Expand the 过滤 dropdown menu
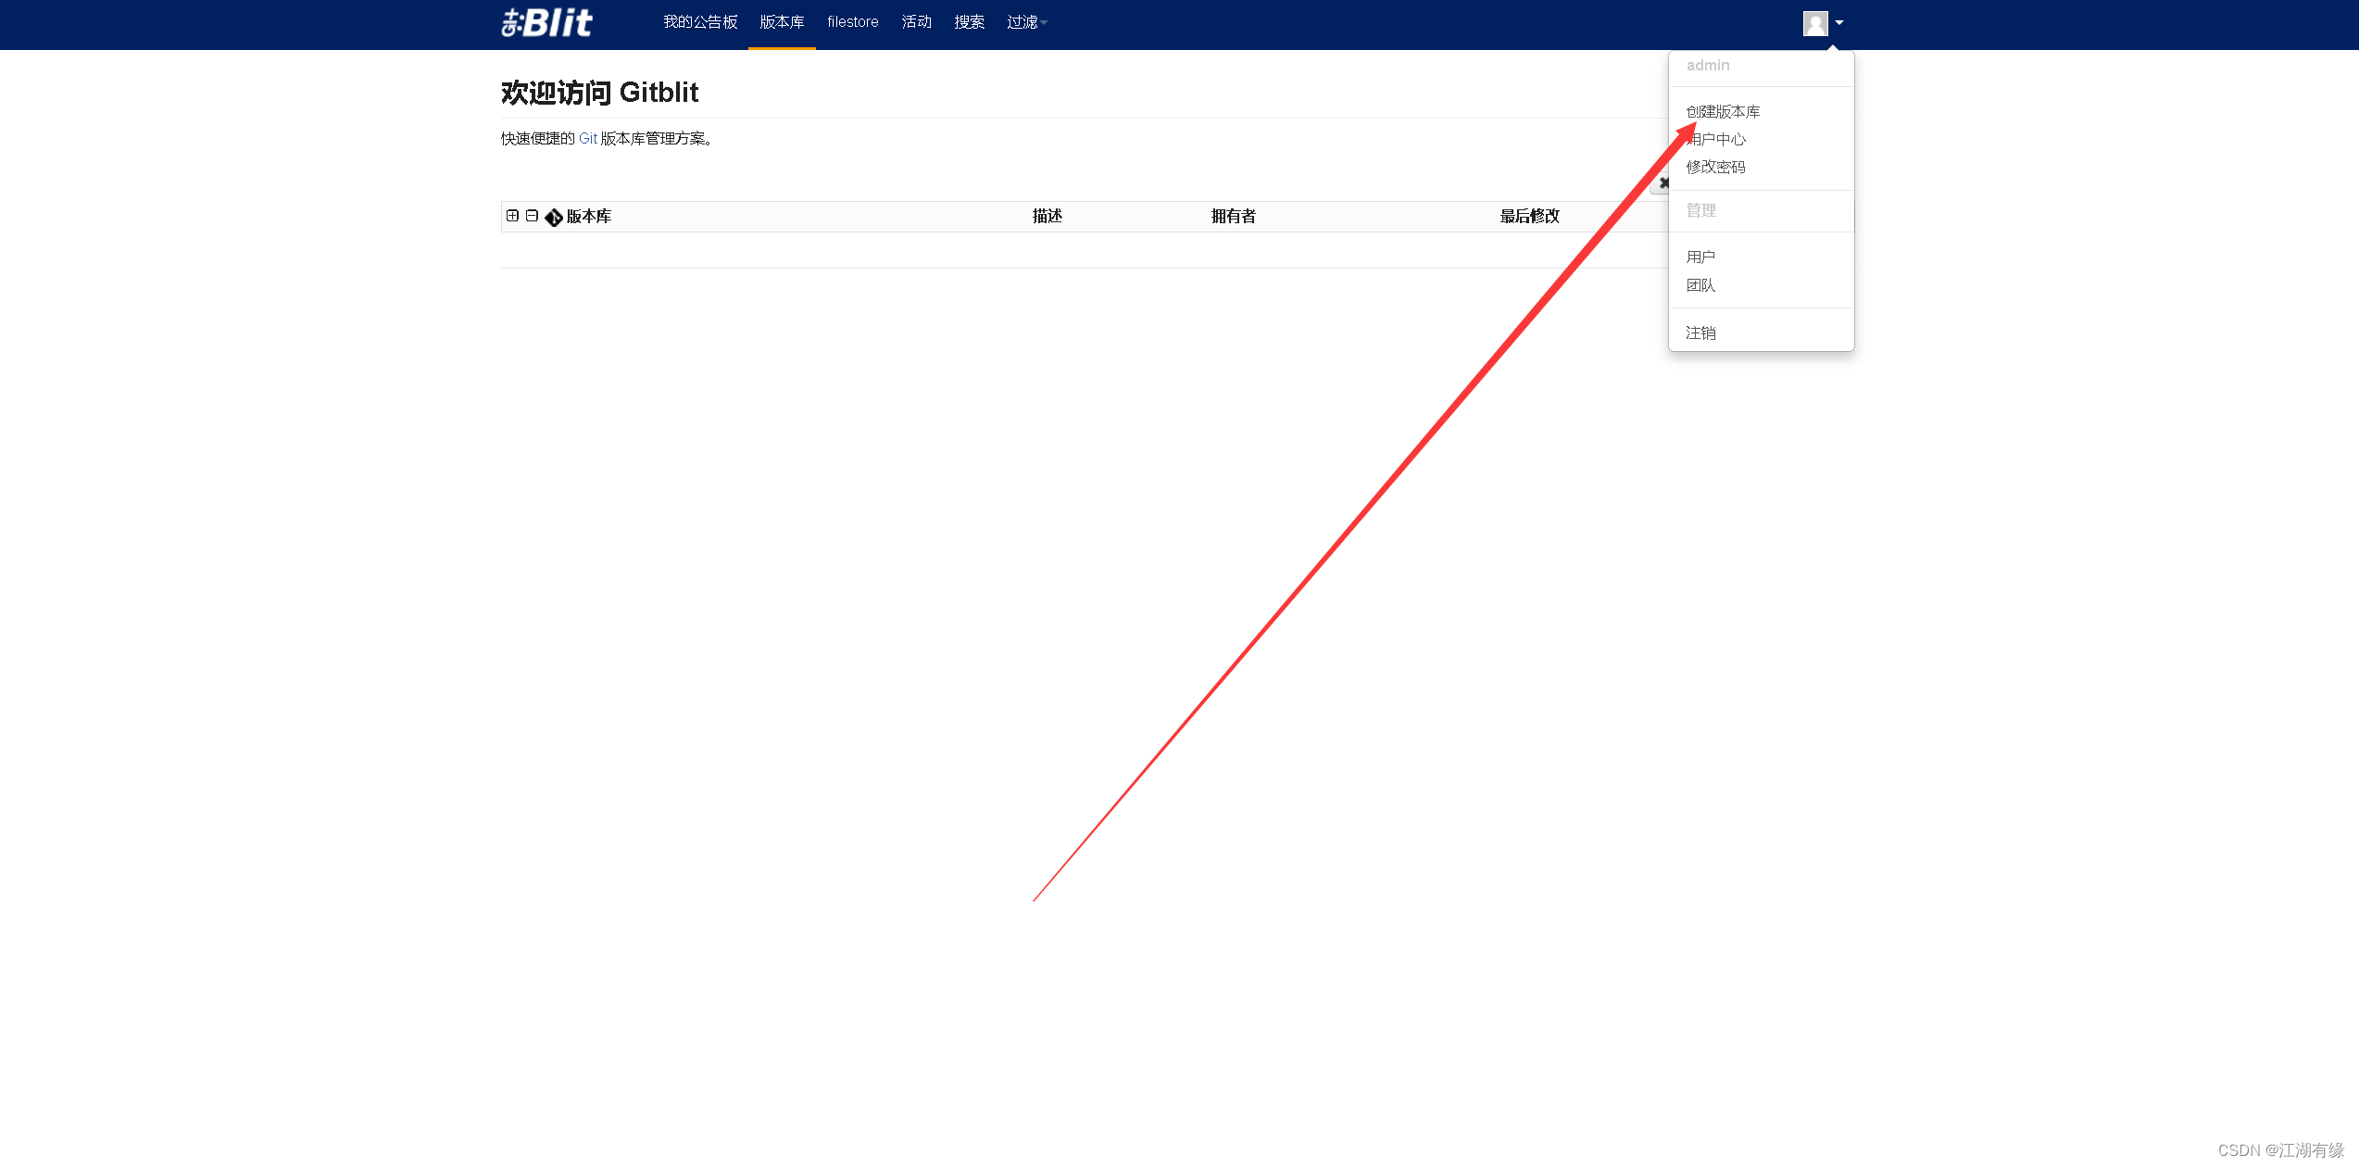2359x1167 pixels. coord(1026,22)
